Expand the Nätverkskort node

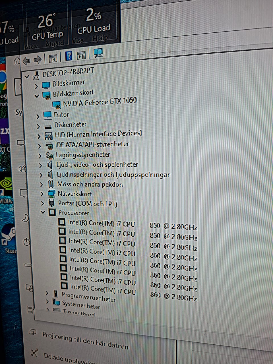click(42, 194)
